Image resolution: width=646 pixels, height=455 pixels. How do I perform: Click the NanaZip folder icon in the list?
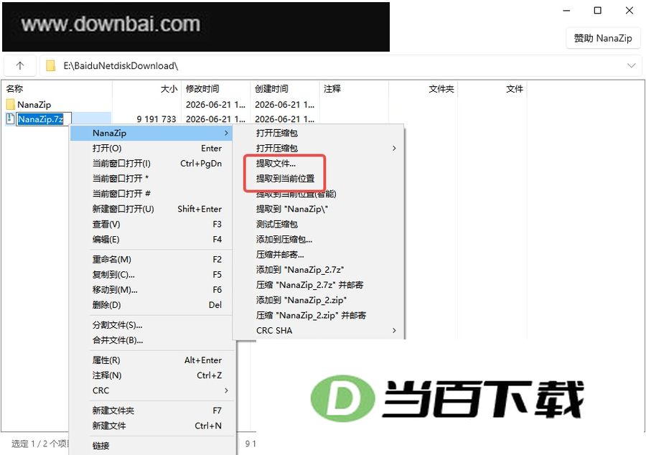11,104
